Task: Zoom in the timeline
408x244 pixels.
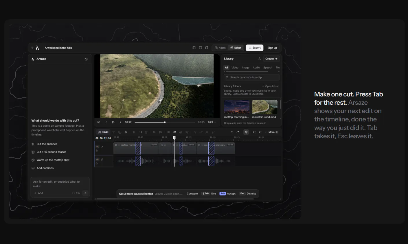Action: click(x=260, y=132)
